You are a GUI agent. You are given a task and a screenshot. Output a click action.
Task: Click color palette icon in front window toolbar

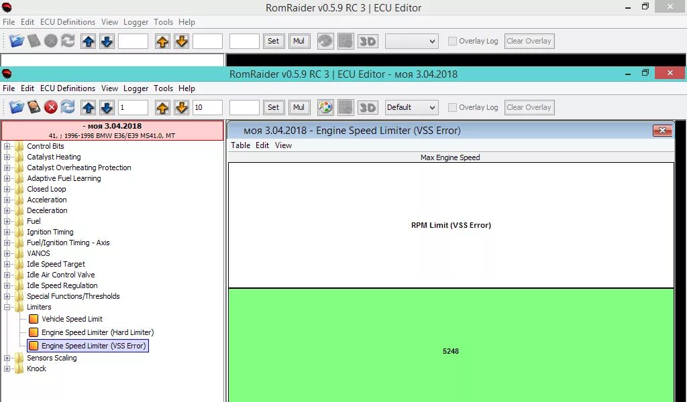325,108
